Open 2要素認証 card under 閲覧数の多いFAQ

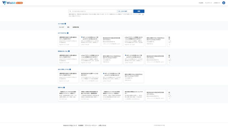coord(68,59)
